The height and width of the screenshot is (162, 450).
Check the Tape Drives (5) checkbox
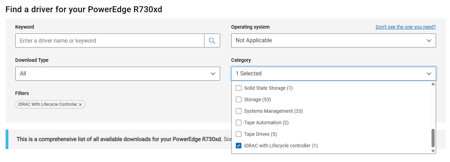[239, 134]
